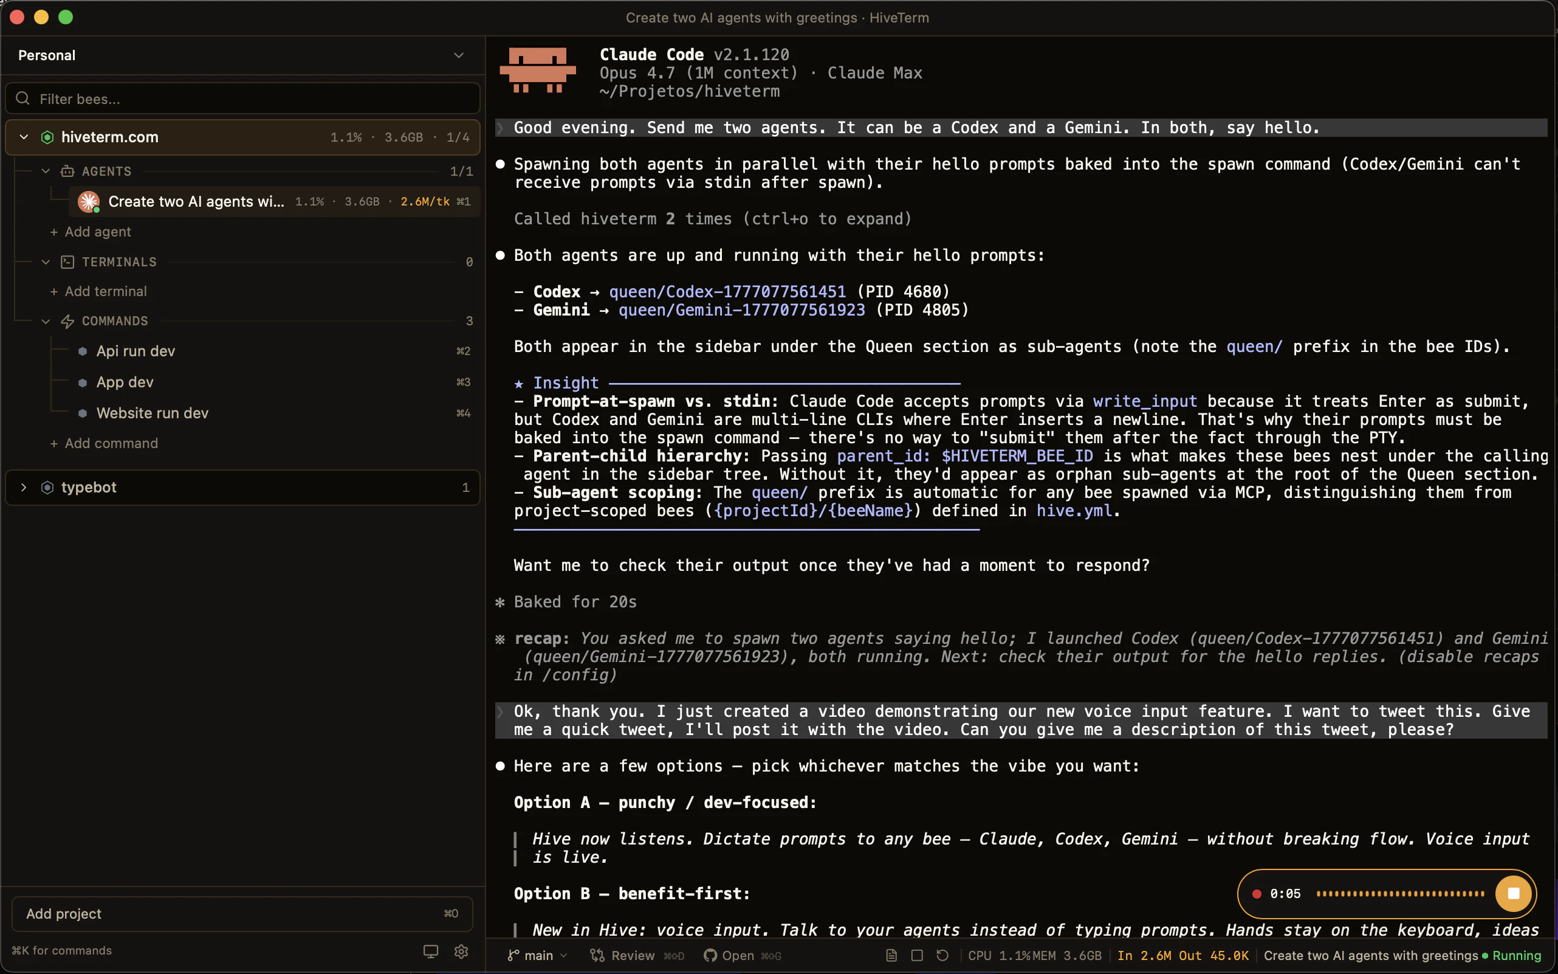The width and height of the screenshot is (1558, 974).
Task: Click the document icon in status bar
Action: pos(891,955)
